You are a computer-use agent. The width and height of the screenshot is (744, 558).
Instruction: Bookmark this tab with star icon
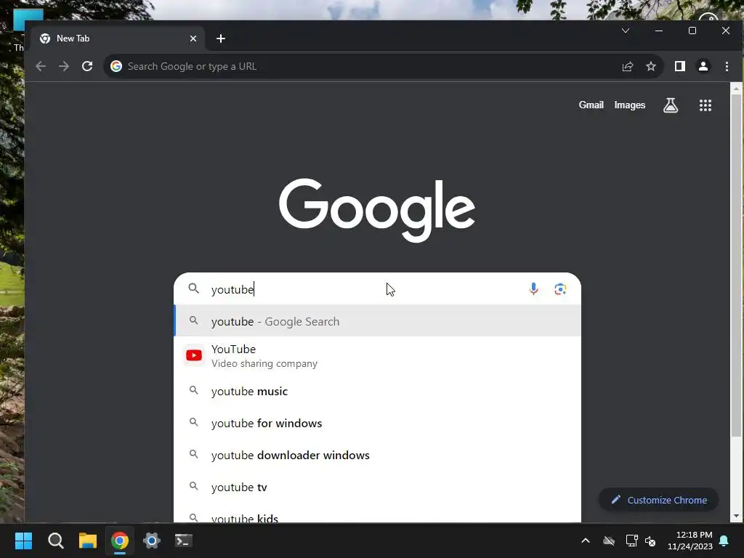pyautogui.click(x=651, y=66)
